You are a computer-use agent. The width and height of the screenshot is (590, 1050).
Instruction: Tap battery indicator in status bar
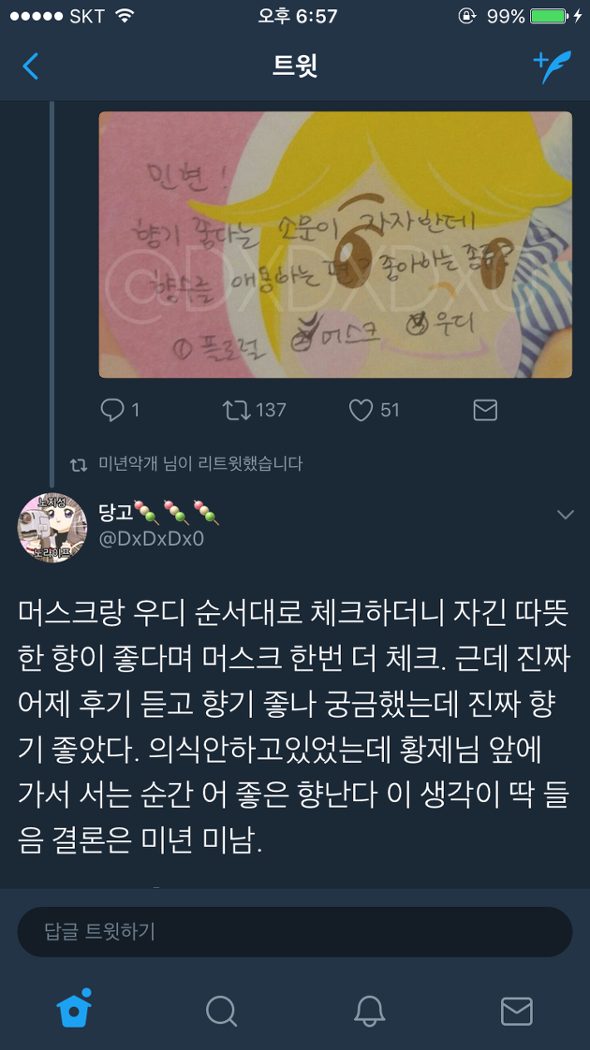click(x=547, y=16)
